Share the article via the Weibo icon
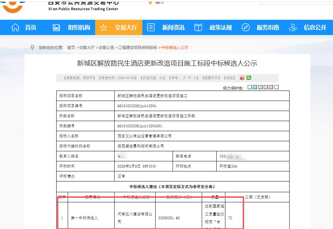 [x=242, y=78]
